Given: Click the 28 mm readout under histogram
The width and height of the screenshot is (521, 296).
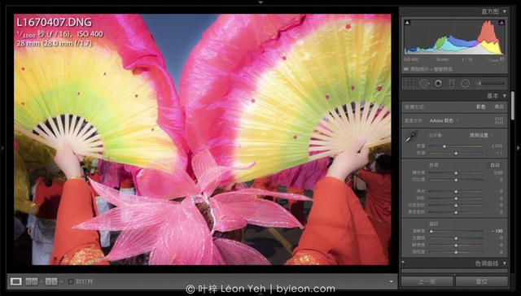Looking at the screenshot, I should tap(441, 59).
